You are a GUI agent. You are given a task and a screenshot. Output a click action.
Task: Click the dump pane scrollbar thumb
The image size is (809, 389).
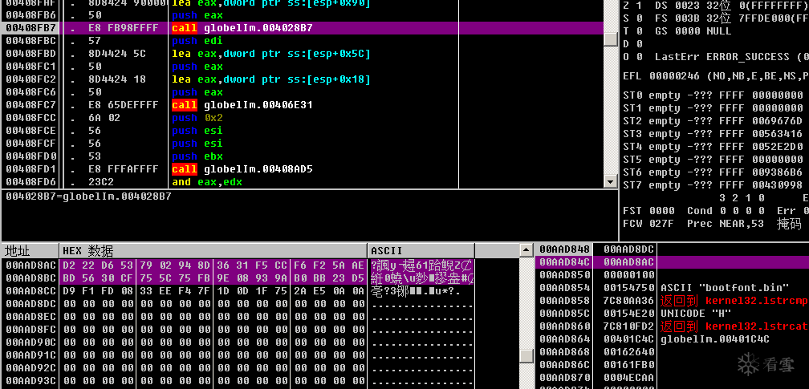[x=526, y=356]
